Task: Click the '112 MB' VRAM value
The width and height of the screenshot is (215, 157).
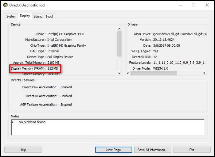Action: [53, 68]
